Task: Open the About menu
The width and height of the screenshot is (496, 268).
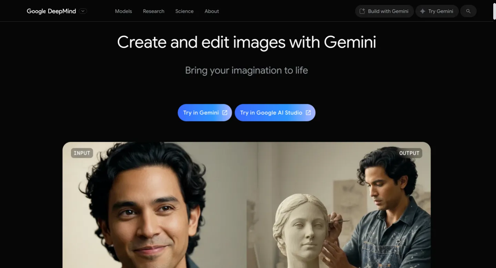Action: click(212, 11)
